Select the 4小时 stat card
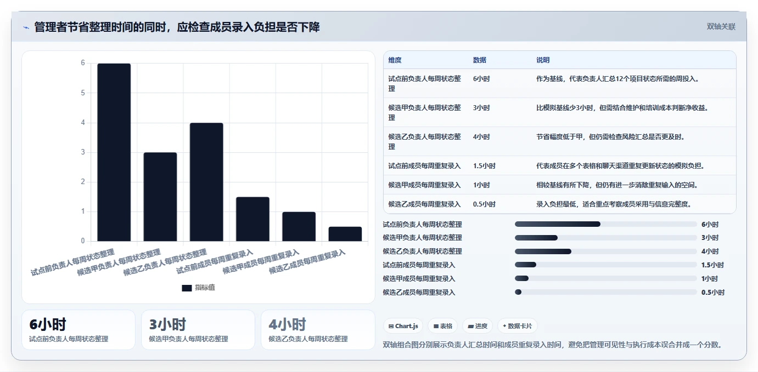The width and height of the screenshot is (758, 372). pyautogui.click(x=318, y=330)
